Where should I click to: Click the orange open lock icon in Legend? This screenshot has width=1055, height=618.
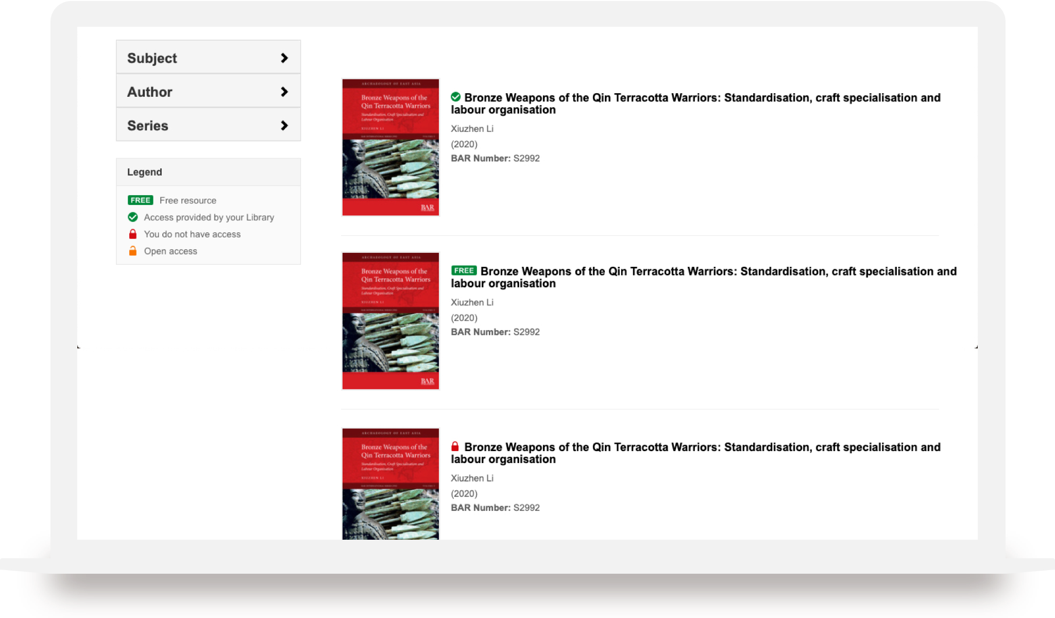pyautogui.click(x=133, y=251)
